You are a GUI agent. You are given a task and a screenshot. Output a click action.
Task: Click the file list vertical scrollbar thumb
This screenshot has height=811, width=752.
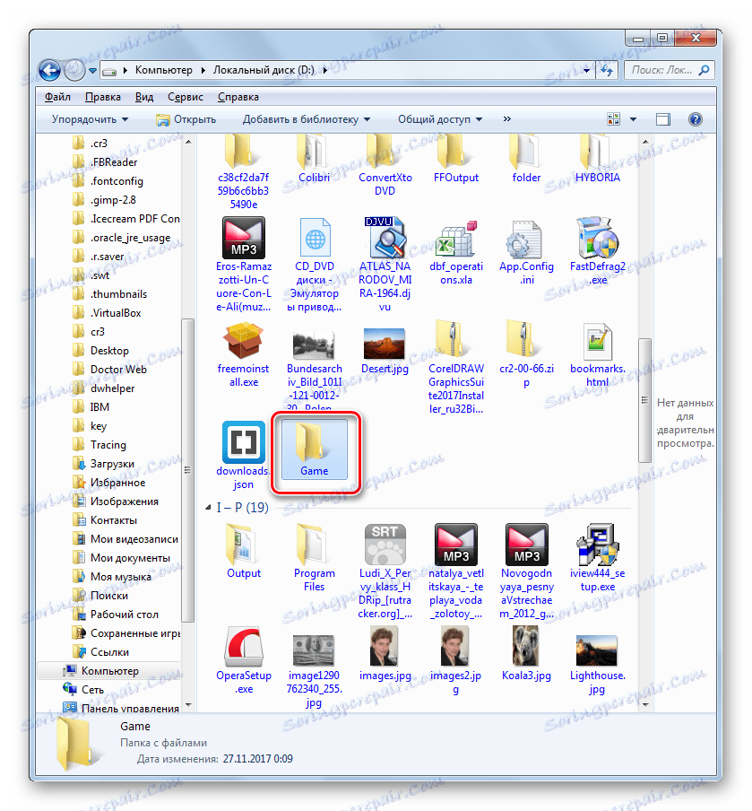pos(644,400)
